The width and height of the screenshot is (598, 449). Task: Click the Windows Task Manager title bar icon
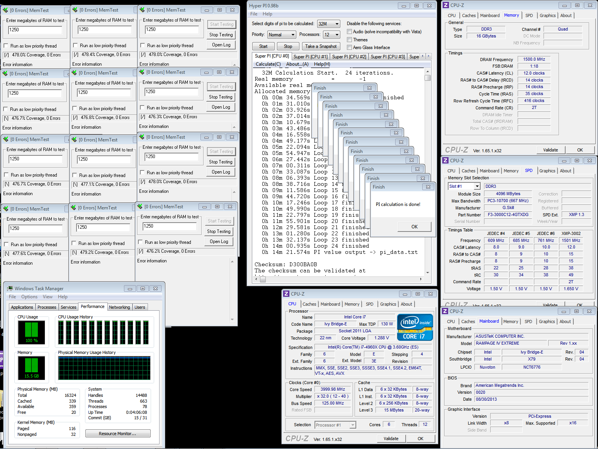pos(10,288)
